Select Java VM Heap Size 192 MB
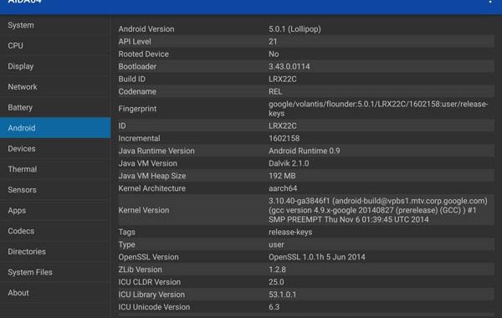 coord(282,176)
